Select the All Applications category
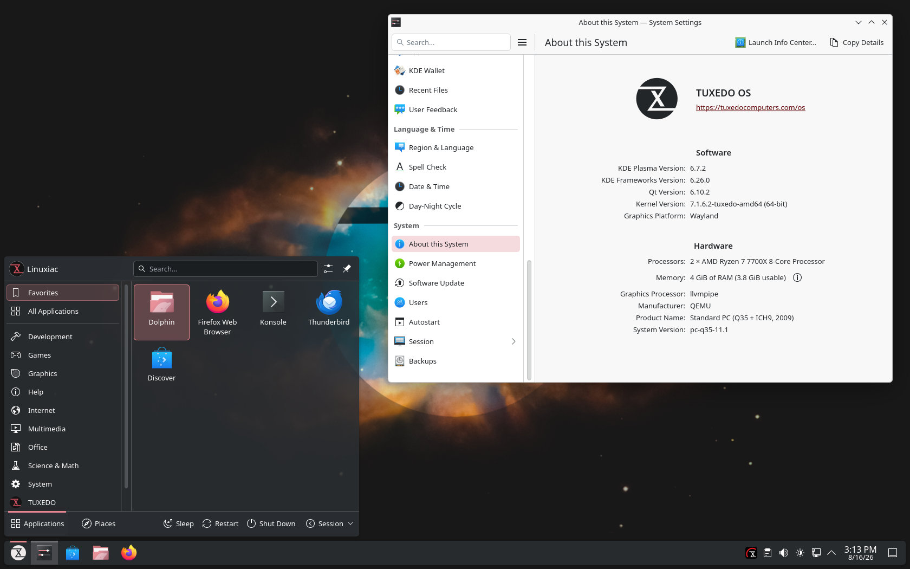The height and width of the screenshot is (569, 910). tap(63, 311)
